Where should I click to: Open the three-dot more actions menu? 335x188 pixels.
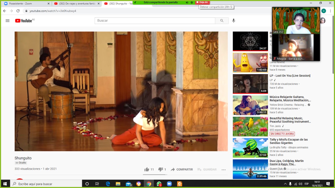pos(224,169)
